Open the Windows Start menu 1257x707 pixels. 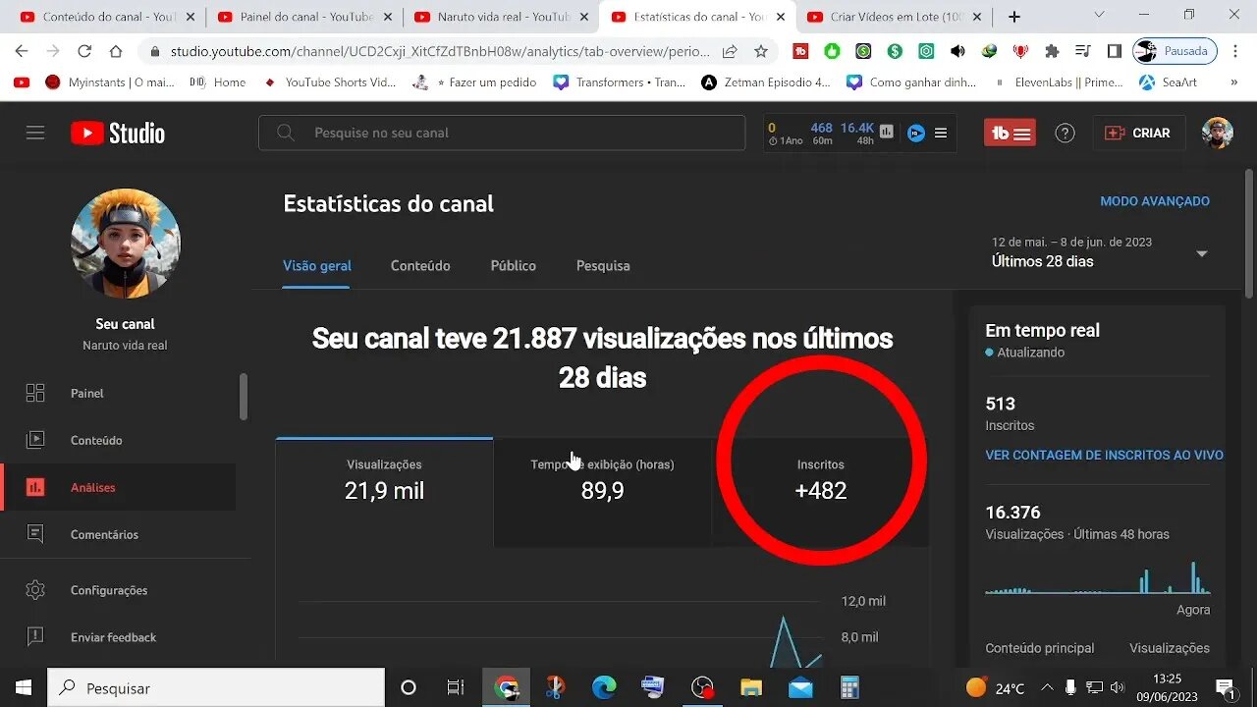24,687
